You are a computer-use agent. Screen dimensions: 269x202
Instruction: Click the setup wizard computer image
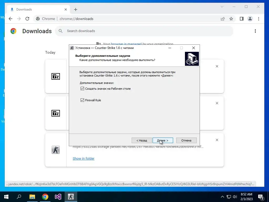click(x=192, y=59)
